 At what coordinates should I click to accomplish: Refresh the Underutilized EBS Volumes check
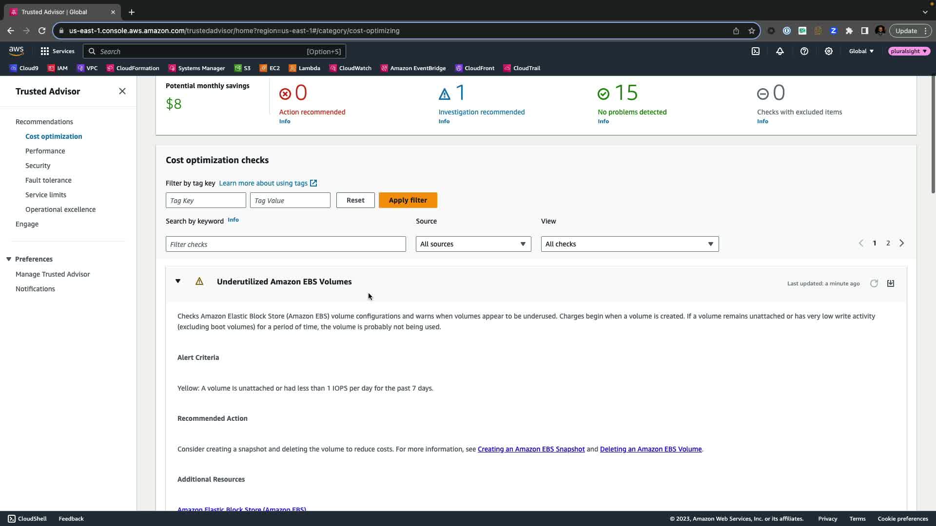pos(874,283)
